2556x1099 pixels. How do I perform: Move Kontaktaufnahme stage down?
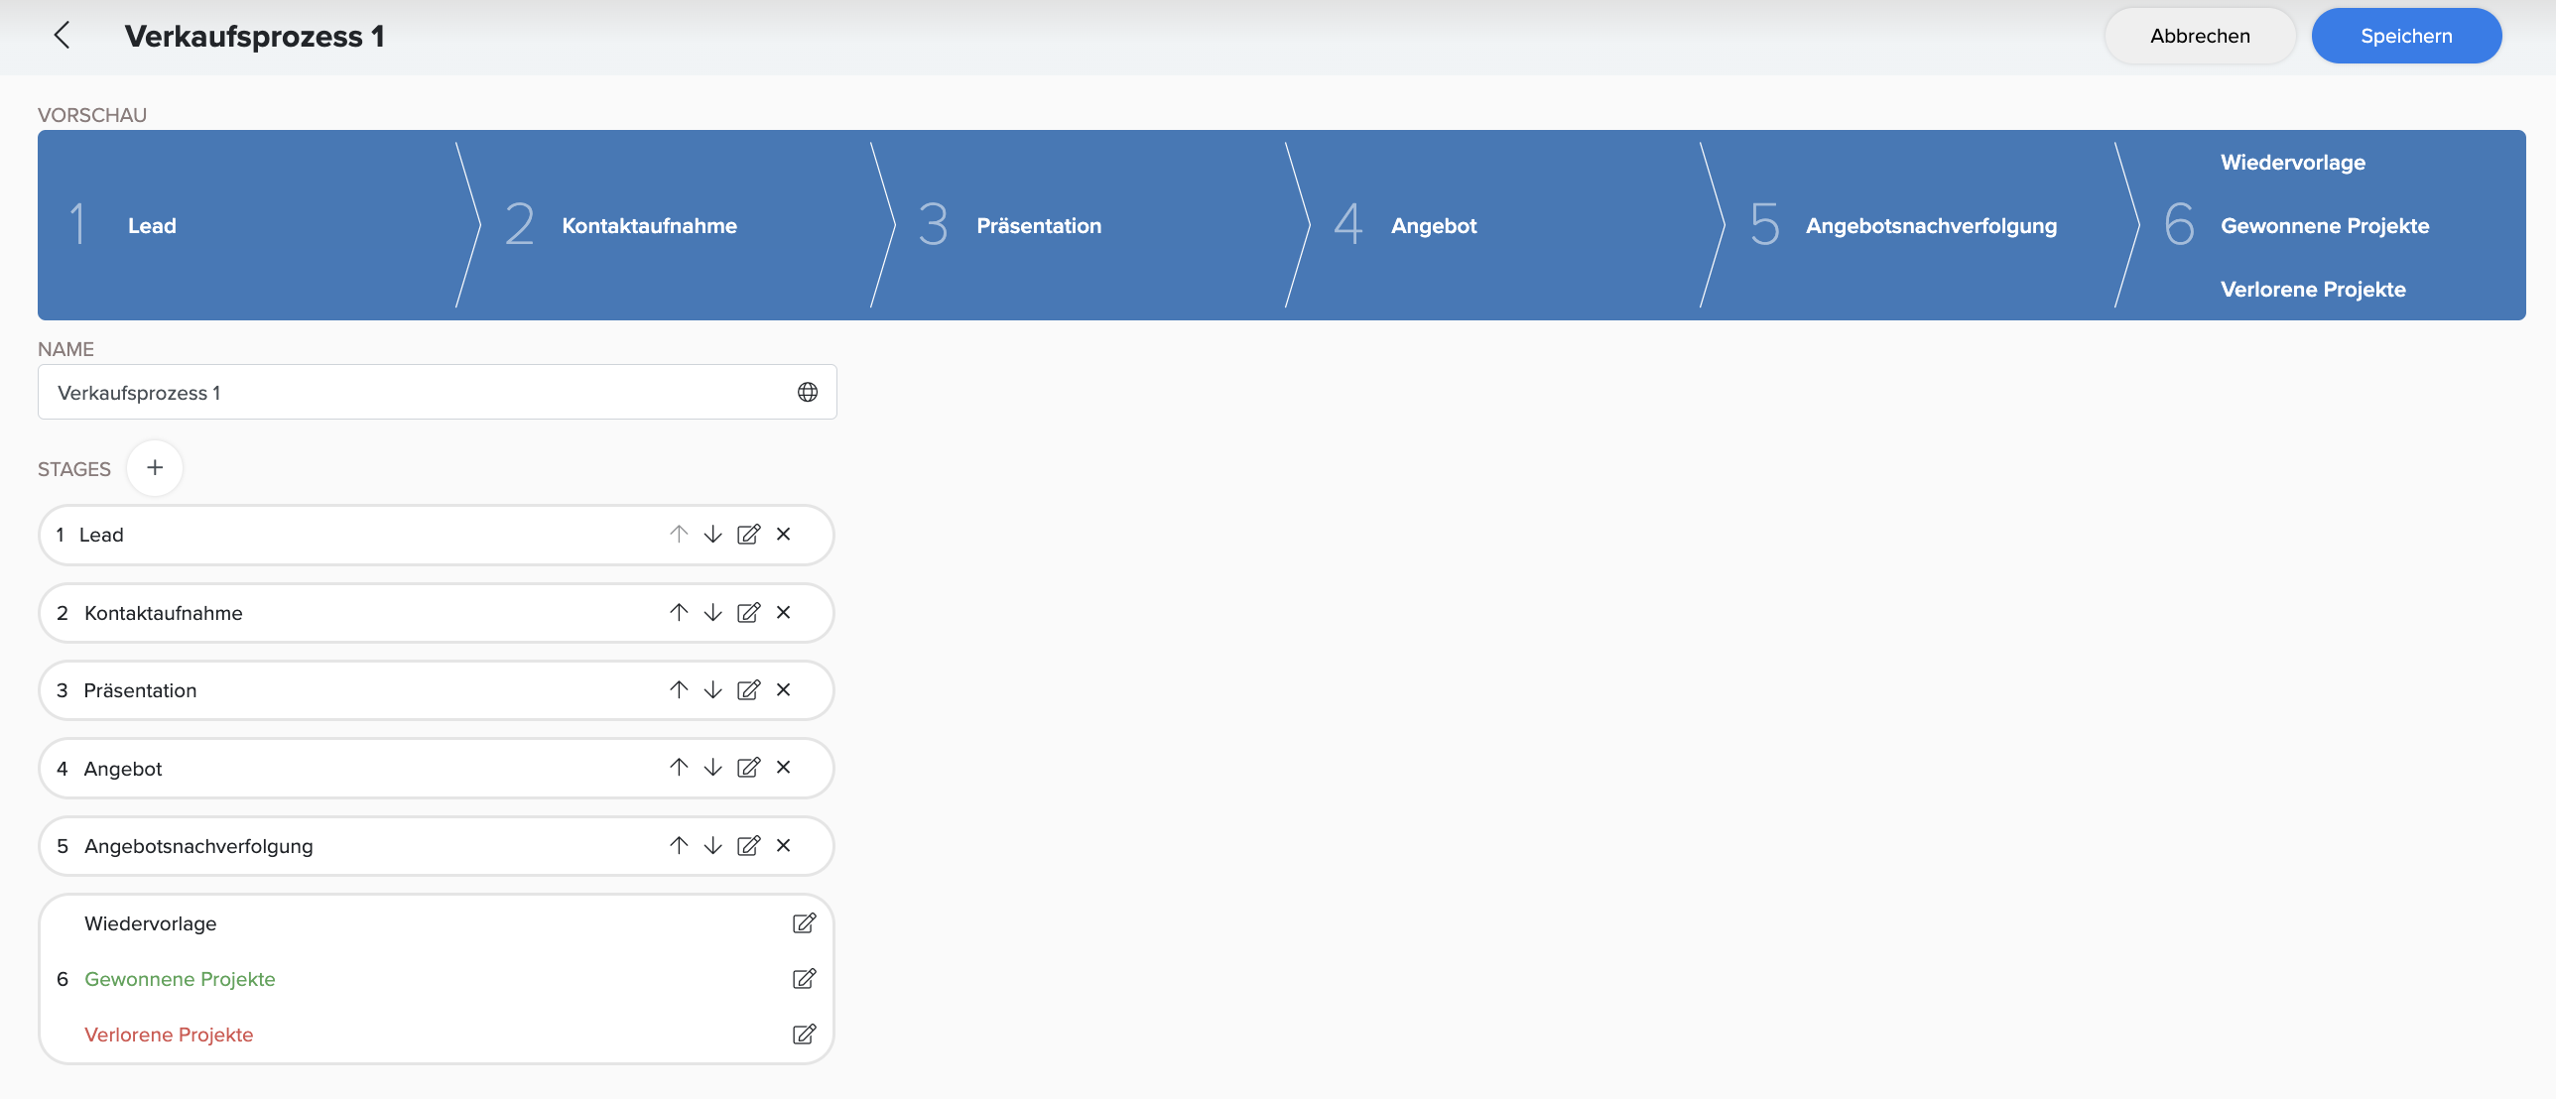pyautogui.click(x=712, y=612)
